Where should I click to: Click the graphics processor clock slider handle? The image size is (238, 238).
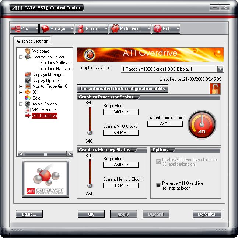[90, 133]
